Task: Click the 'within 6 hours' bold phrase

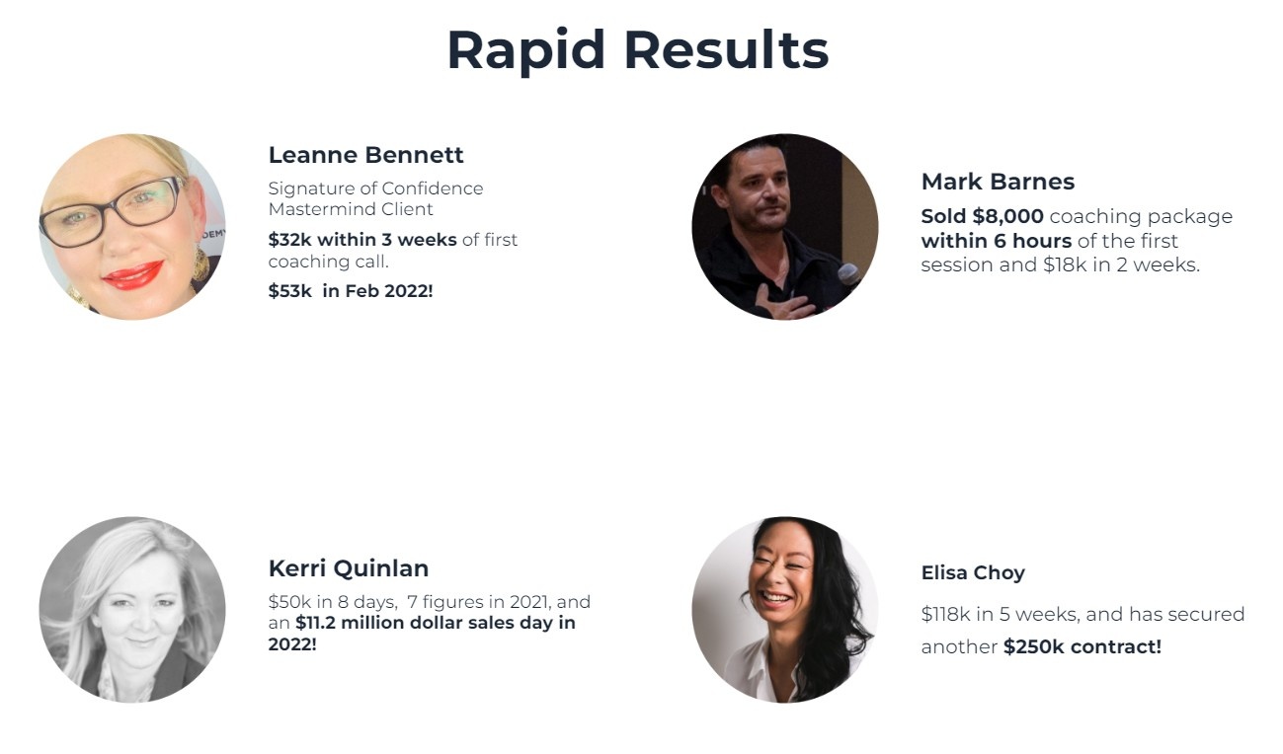Action: click(x=997, y=241)
